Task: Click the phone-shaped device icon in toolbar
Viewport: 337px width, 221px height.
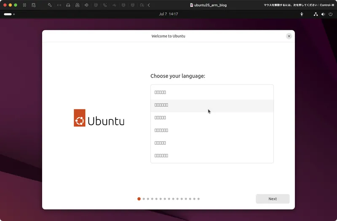Action: pyautogui.click(x=105, y=5)
